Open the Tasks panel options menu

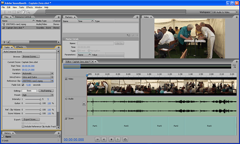click(x=58, y=47)
